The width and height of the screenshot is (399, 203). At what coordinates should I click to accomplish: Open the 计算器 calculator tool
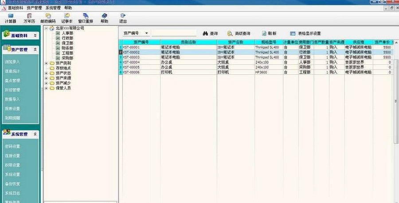(11, 18)
